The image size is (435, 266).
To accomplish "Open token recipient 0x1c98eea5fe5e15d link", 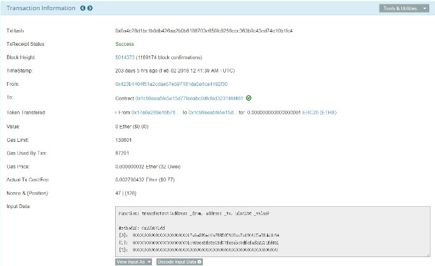I will click(212, 113).
